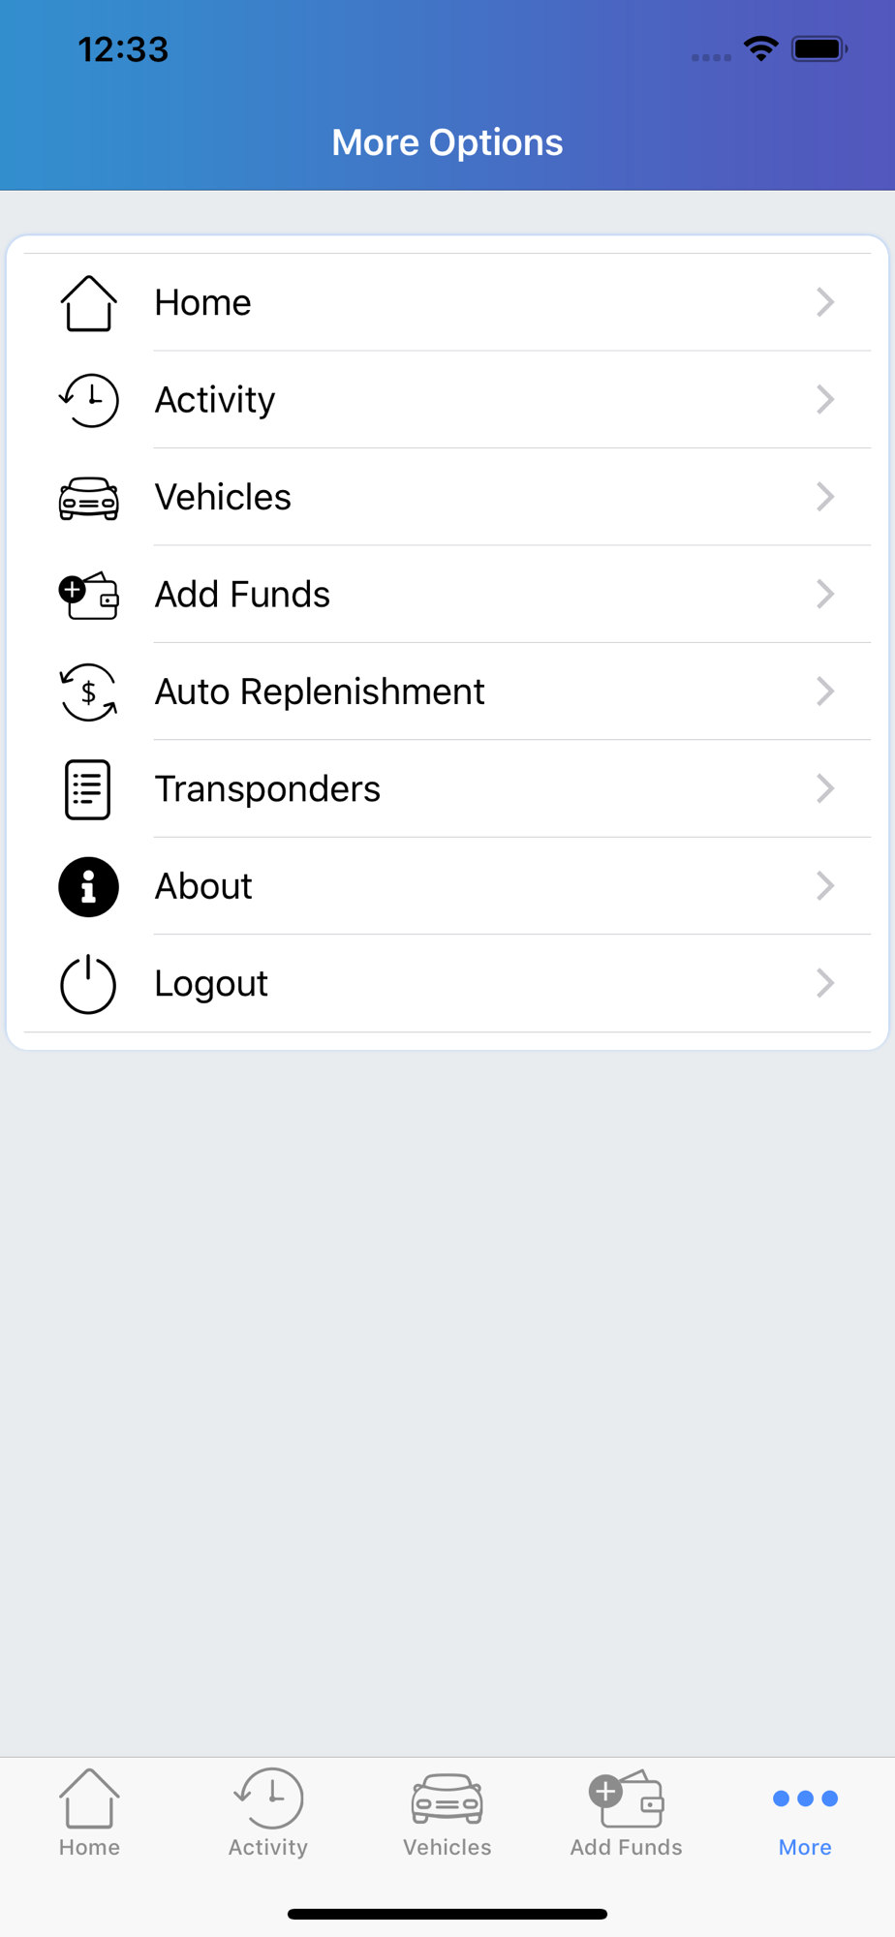The height and width of the screenshot is (1937, 895).
Task: Select the Add Funds bottom tab
Action: point(626,1813)
